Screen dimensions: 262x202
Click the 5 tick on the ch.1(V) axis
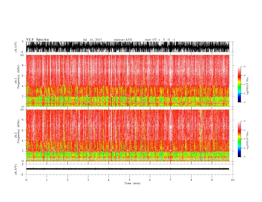(23, 42)
